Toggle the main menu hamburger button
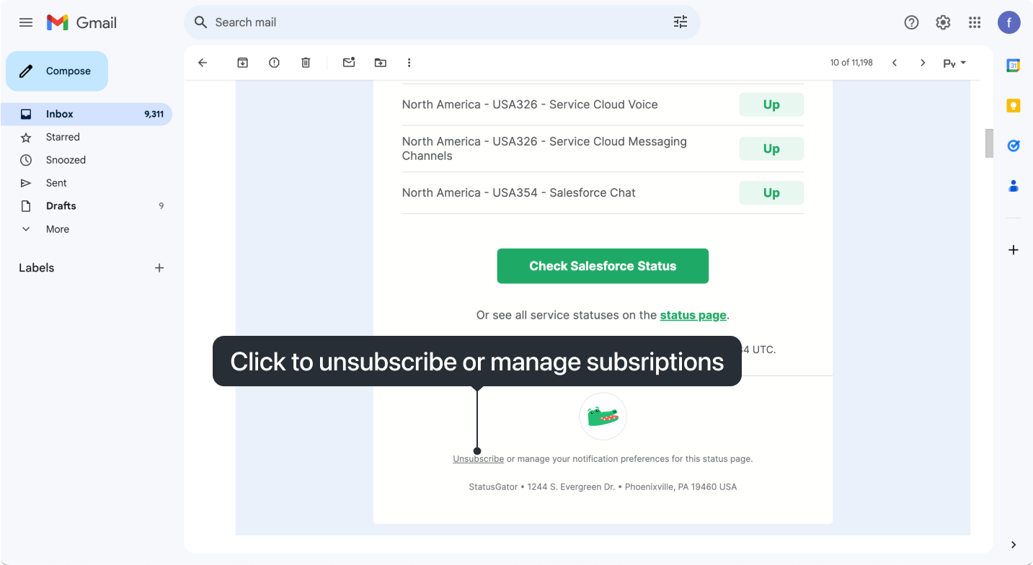The image size is (1033, 565). 26,22
